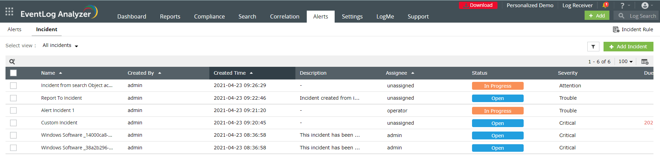Expand the All incidents view dropdown
The image size is (660, 161).
(x=60, y=46)
